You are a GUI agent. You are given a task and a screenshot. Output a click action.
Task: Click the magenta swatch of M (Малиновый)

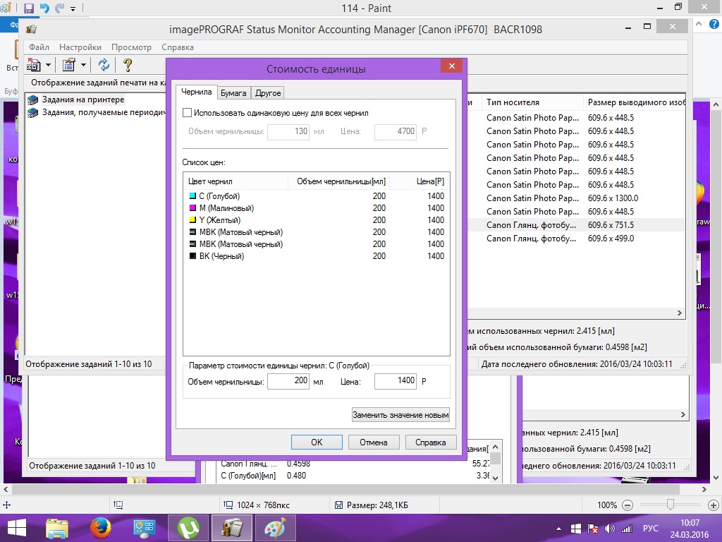pyautogui.click(x=193, y=208)
